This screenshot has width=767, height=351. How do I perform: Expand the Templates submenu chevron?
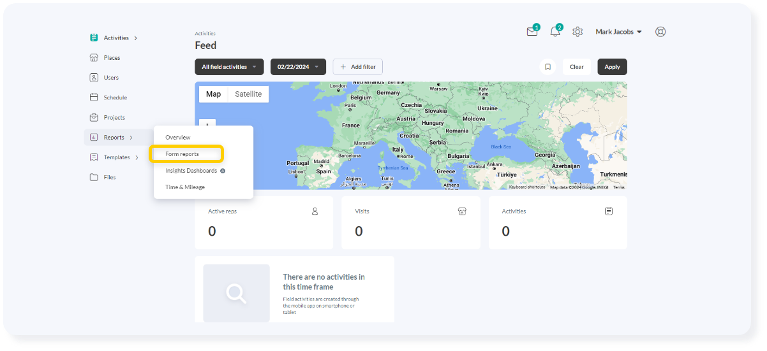[x=137, y=157]
